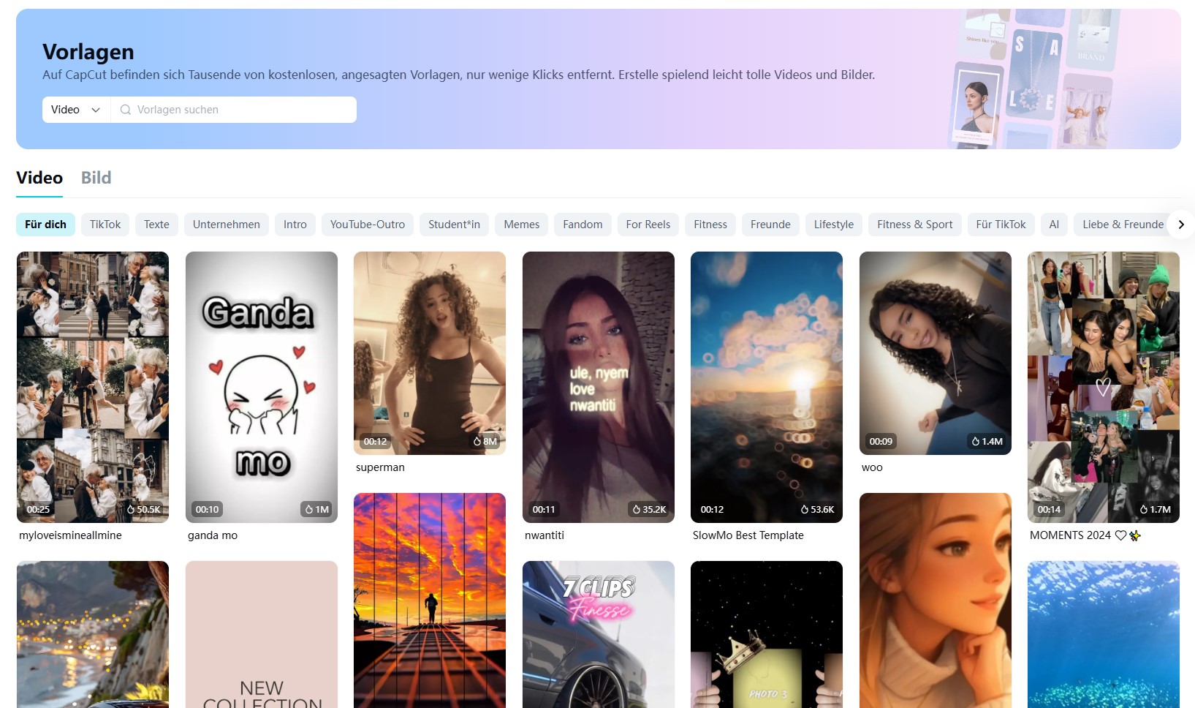Open the 'YouTube-Outro' category
The height and width of the screenshot is (708, 1195).
[367, 225]
